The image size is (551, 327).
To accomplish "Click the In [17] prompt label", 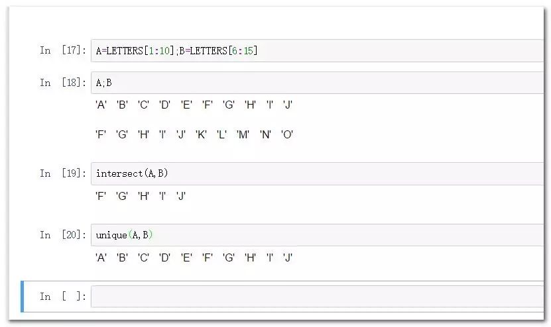I will coord(63,50).
